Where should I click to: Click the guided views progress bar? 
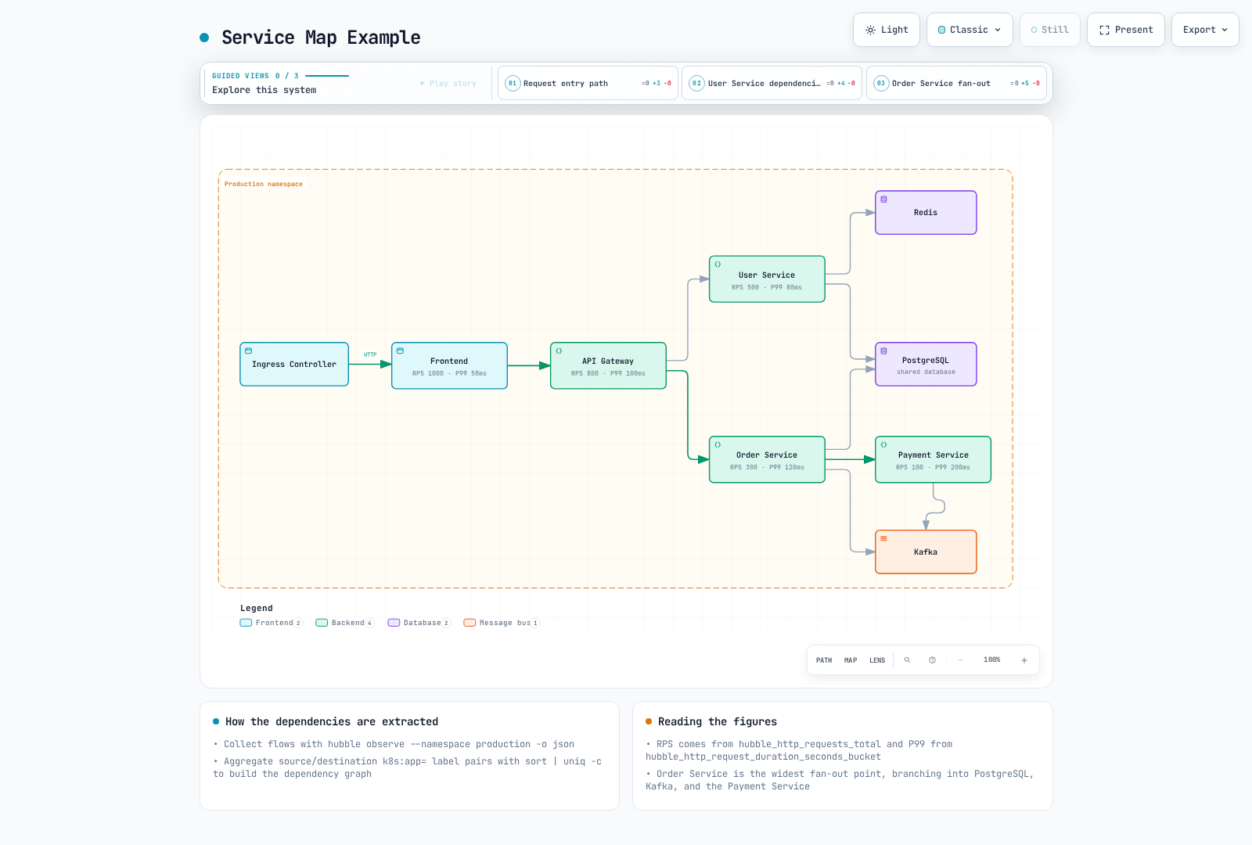[327, 76]
